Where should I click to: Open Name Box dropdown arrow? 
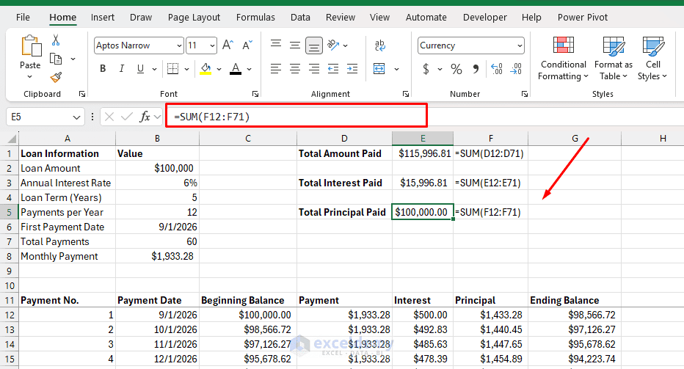[76, 117]
